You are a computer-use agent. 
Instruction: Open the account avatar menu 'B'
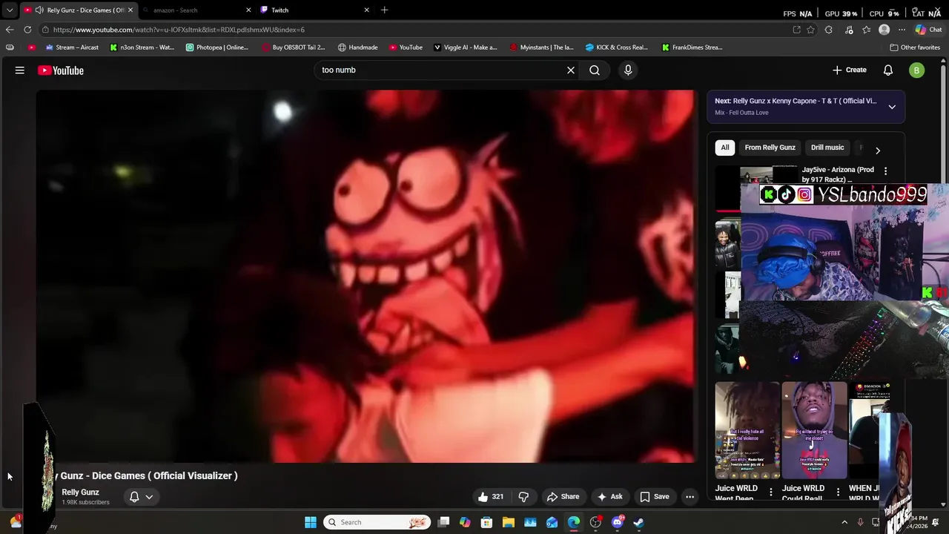point(917,70)
